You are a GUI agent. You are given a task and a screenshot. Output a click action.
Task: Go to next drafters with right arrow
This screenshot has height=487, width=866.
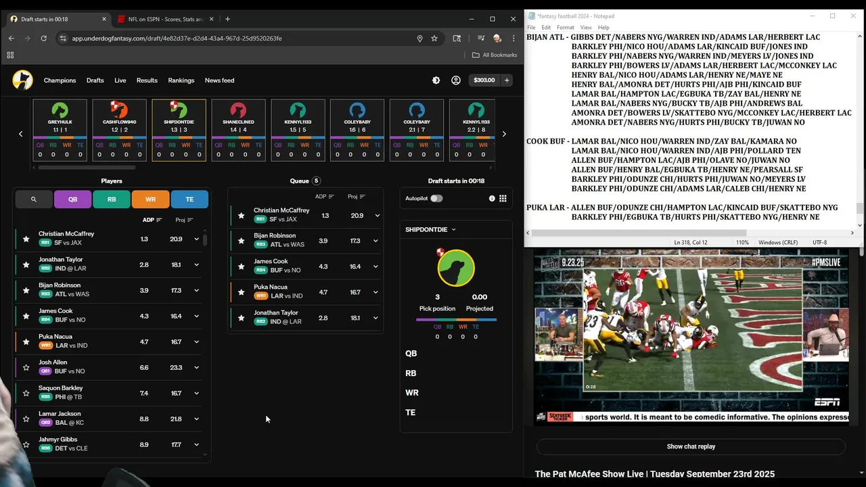pyautogui.click(x=504, y=134)
